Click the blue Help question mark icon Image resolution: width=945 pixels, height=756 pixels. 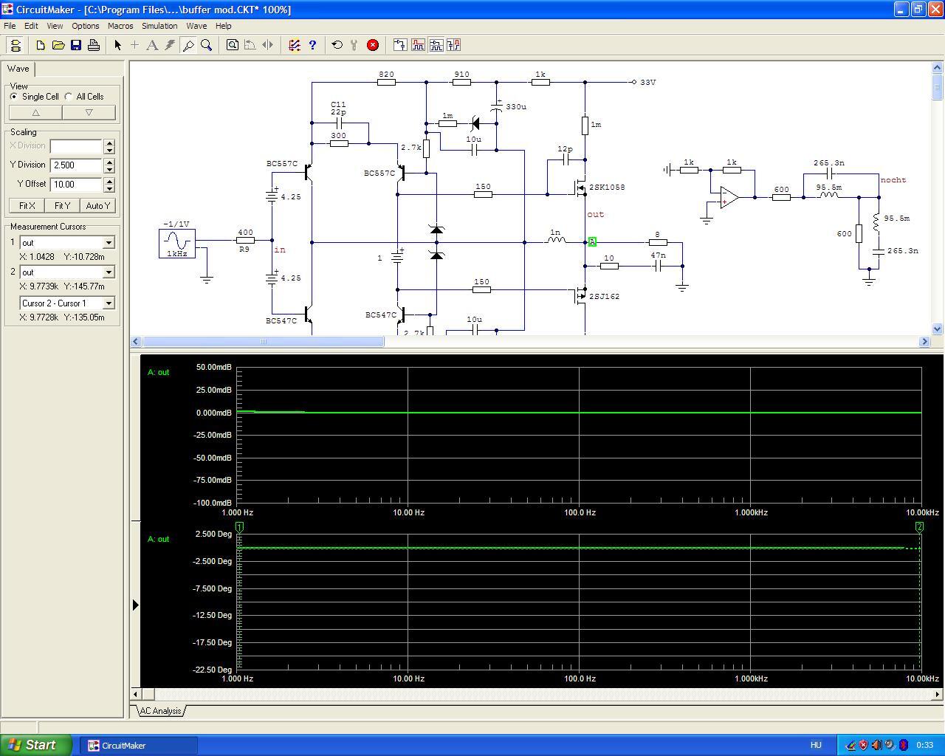[x=312, y=45]
